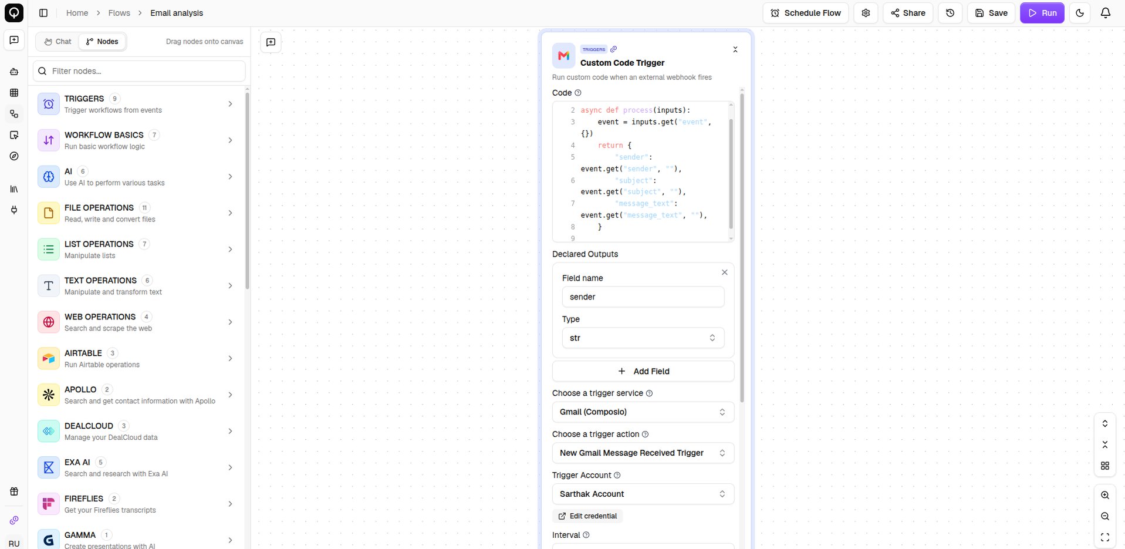This screenshot has height=549, width=1125.
Task: Expand the FIREFLIES category
Action: pos(230,504)
